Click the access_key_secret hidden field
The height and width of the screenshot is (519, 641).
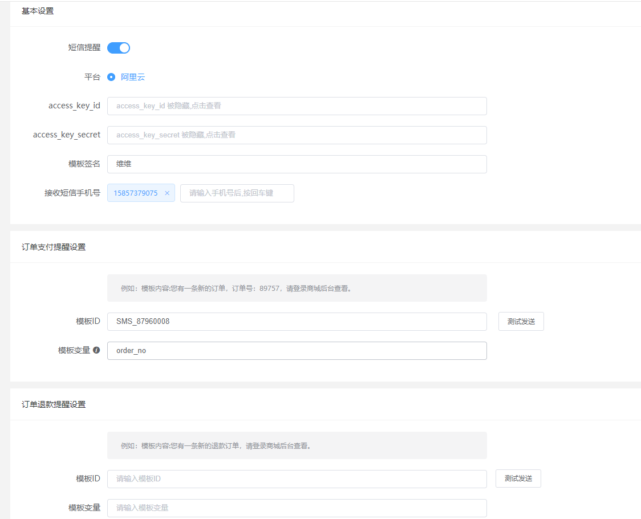click(x=297, y=135)
